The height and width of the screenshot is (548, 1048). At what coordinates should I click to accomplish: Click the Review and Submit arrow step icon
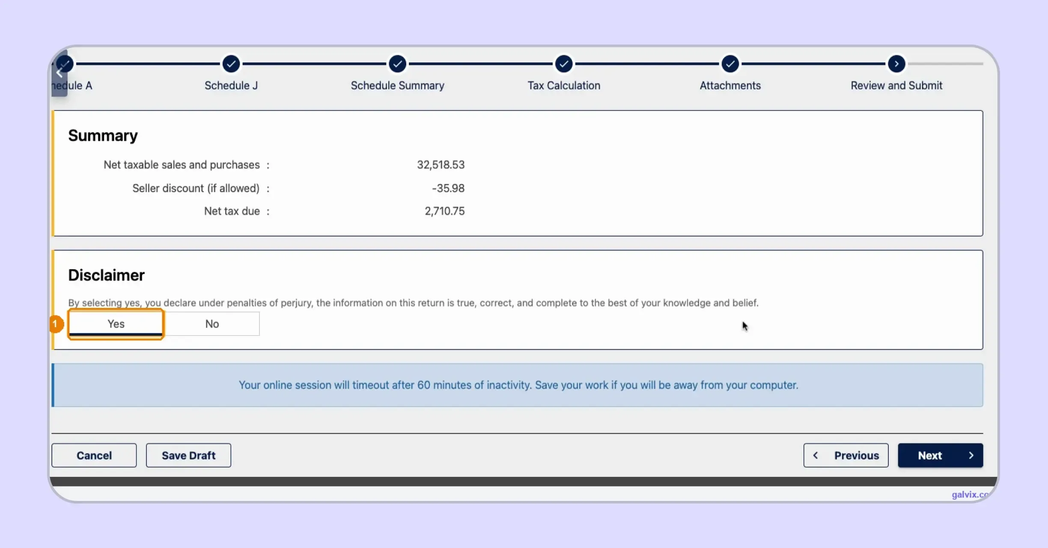pos(896,64)
